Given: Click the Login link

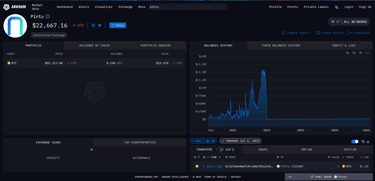Looking at the screenshot, I should pos(349,7).
